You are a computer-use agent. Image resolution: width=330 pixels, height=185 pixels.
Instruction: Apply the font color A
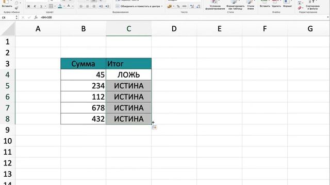tap(69, 6)
